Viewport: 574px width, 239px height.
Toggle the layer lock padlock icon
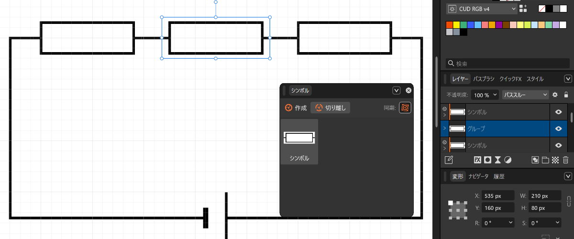click(x=566, y=95)
